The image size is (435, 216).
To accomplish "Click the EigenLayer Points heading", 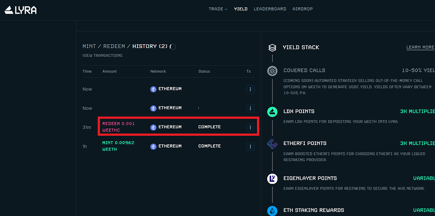I will pos(310,178).
